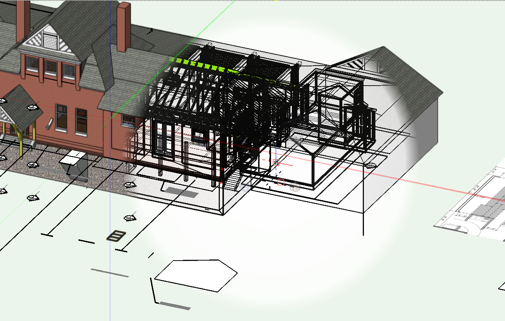Select the faded building icon near the red square
The image size is (505, 321).
(x=295, y=186)
